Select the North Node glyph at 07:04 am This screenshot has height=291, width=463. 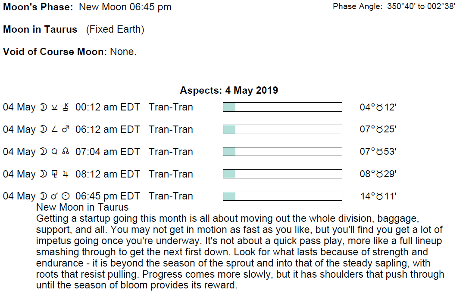66,152
